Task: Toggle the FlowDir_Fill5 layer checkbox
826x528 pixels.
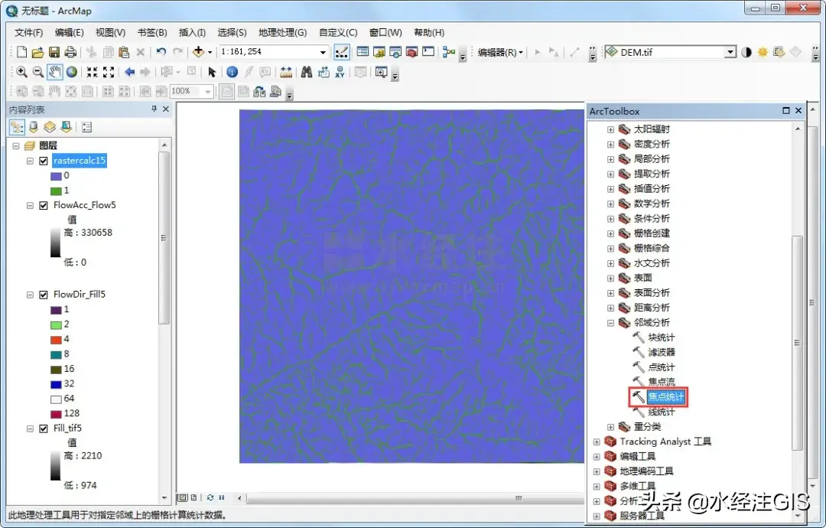Action: [x=44, y=295]
